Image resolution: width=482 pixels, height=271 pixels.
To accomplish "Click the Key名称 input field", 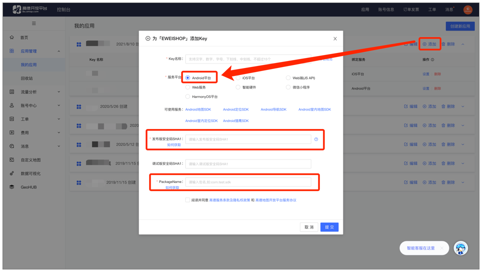I will click(248, 59).
